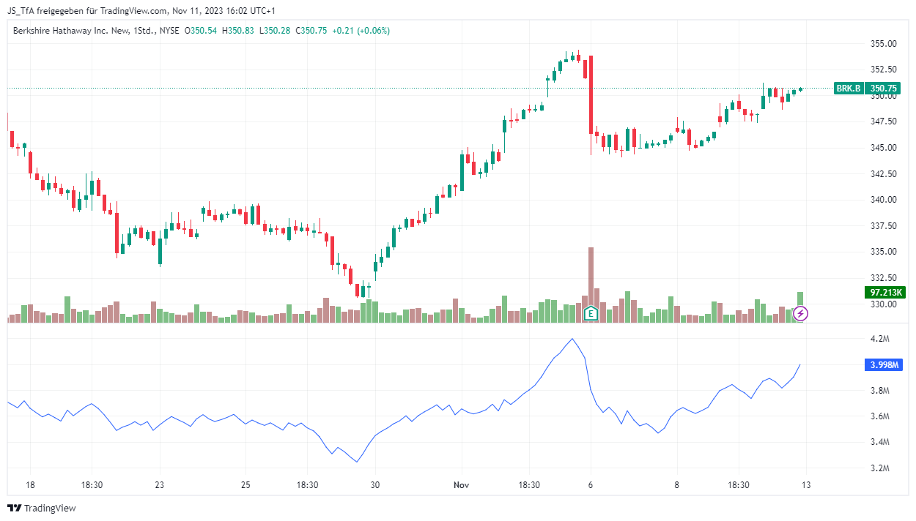Click the 342.50 price axis label
Viewport: 916px width, 521px height.
[883, 174]
